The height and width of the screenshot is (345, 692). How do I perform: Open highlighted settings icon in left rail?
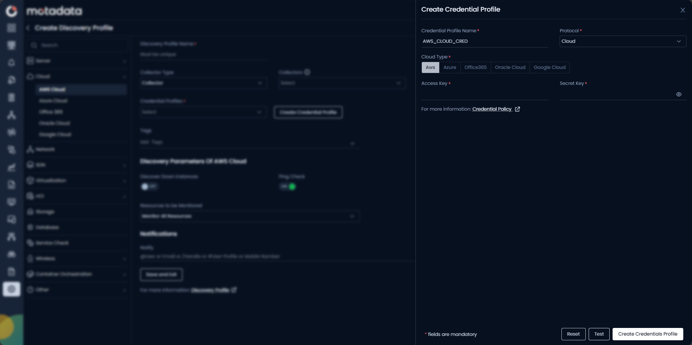(x=12, y=289)
